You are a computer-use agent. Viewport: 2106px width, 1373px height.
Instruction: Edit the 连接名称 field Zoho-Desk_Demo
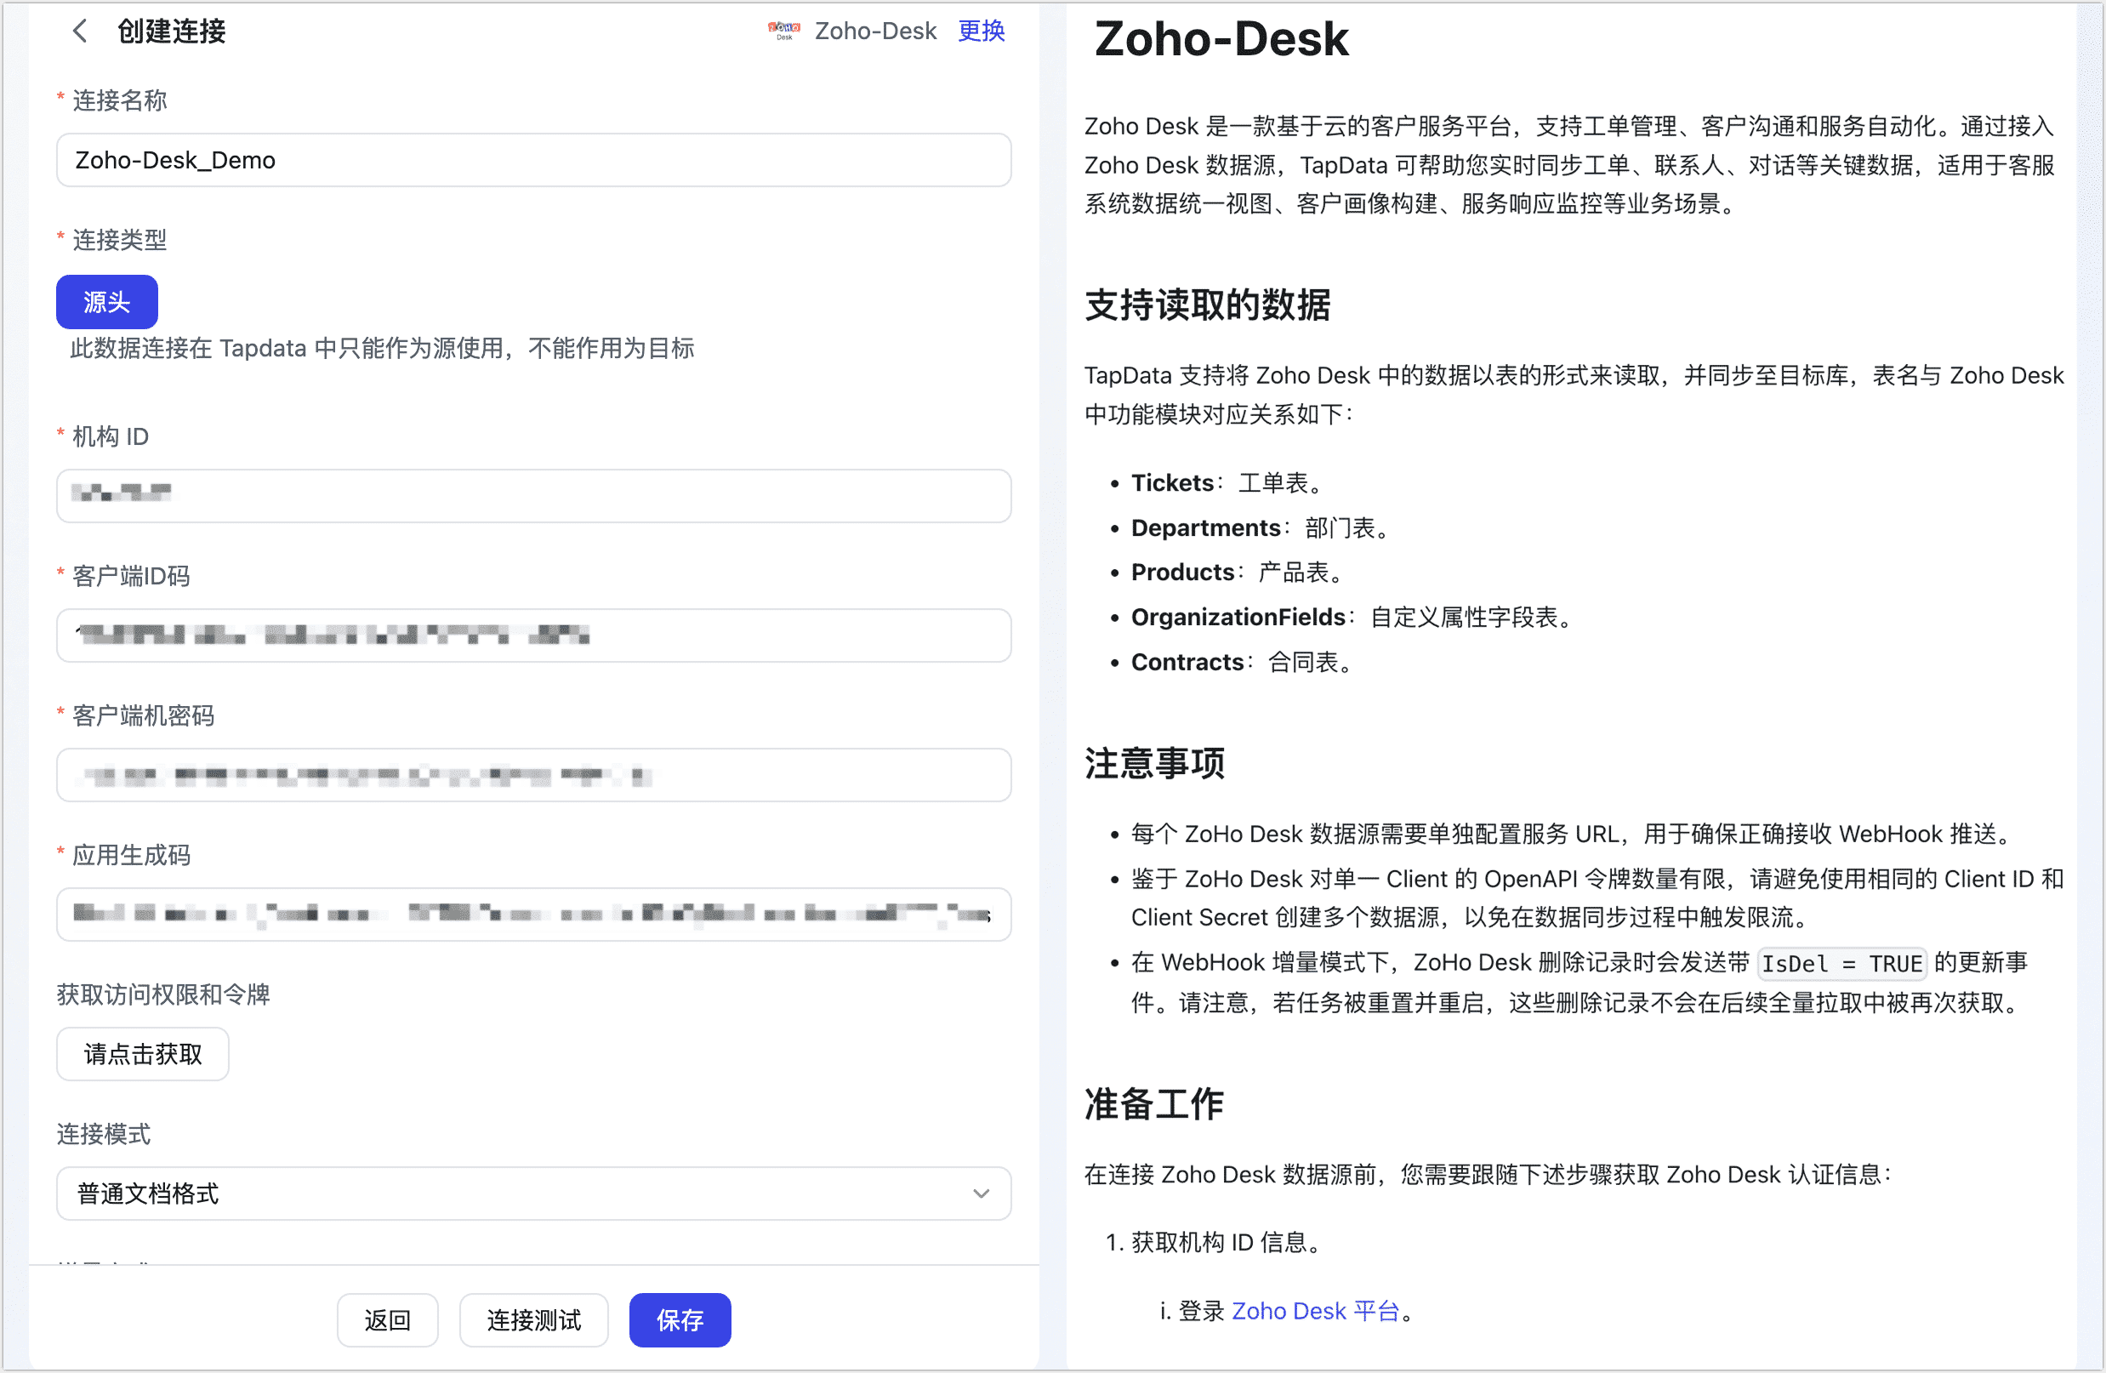[x=532, y=160]
